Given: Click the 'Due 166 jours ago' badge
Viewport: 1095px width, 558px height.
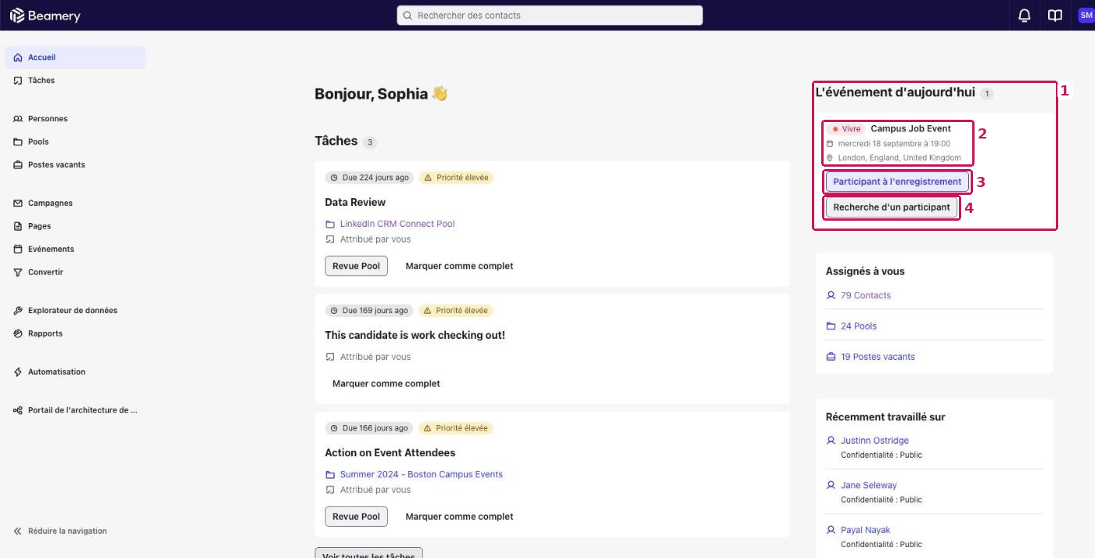Looking at the screenshot, I should (x=369, y=428).
